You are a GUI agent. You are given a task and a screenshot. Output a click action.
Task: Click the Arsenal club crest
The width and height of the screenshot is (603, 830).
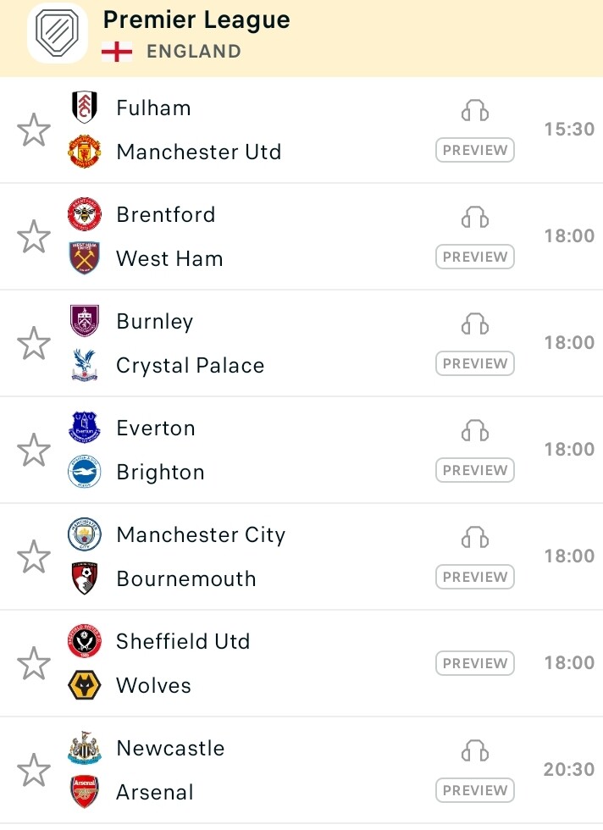pyautogui.click(x=85, y=792)
